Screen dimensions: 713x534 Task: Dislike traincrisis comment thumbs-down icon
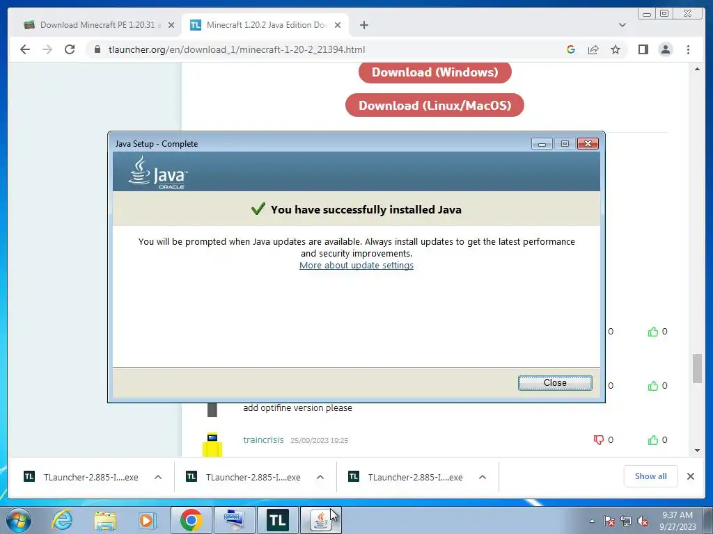598,440
